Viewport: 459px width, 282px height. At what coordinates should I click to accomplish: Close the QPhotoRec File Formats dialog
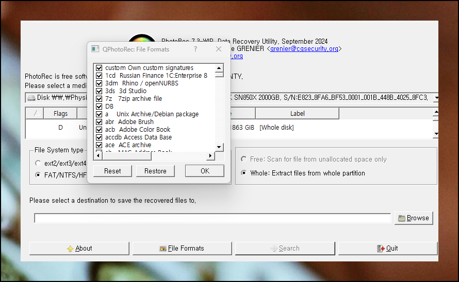click(218, 49)
